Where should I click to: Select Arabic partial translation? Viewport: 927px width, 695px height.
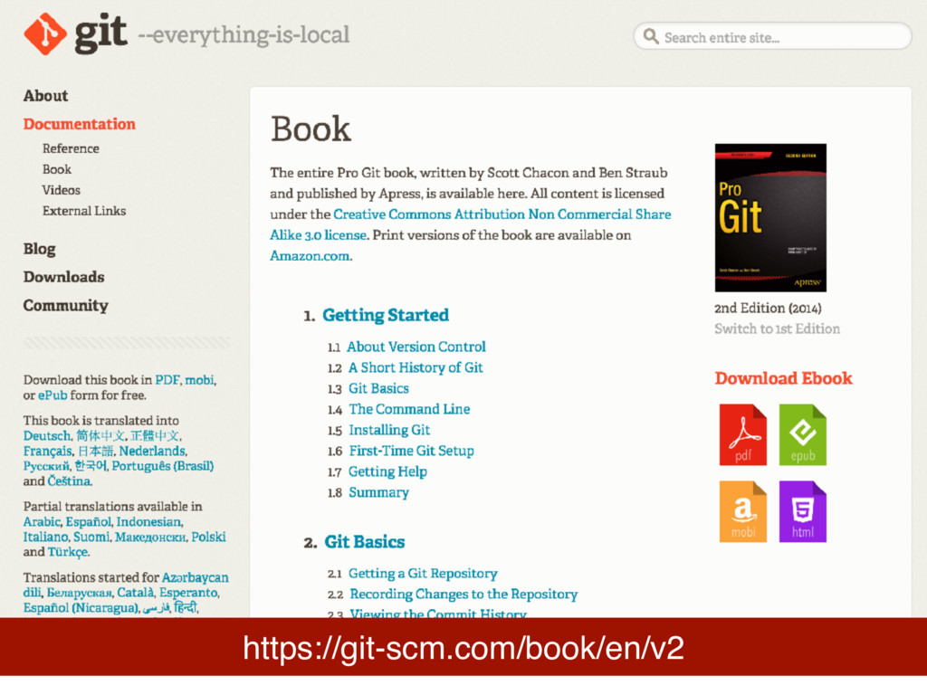(x=42, y=522)
